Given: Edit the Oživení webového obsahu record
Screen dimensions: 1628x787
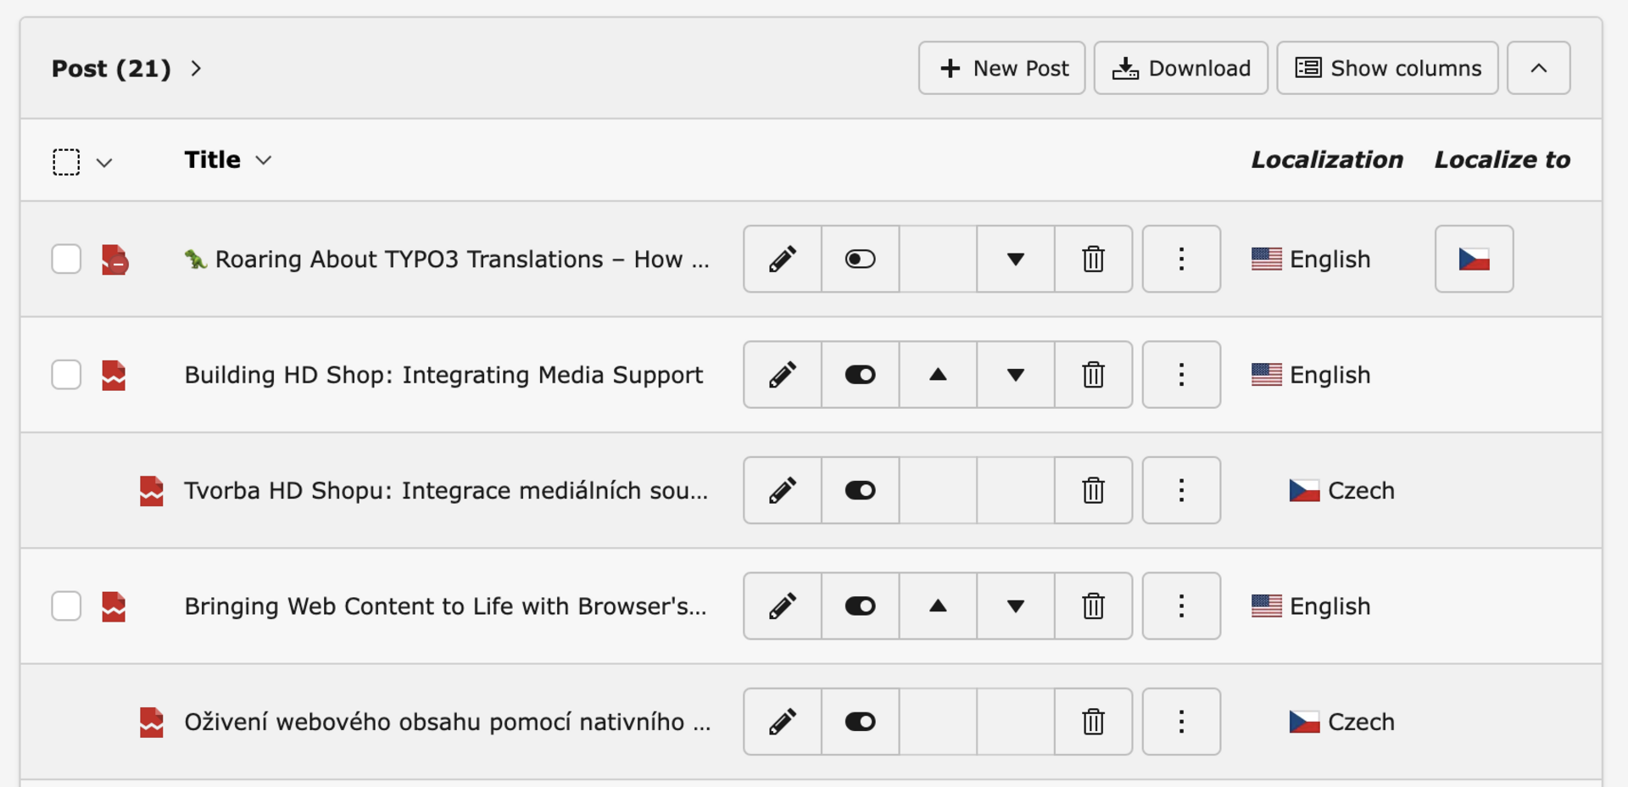Looking at the screenshot, I should click(782, 722).
